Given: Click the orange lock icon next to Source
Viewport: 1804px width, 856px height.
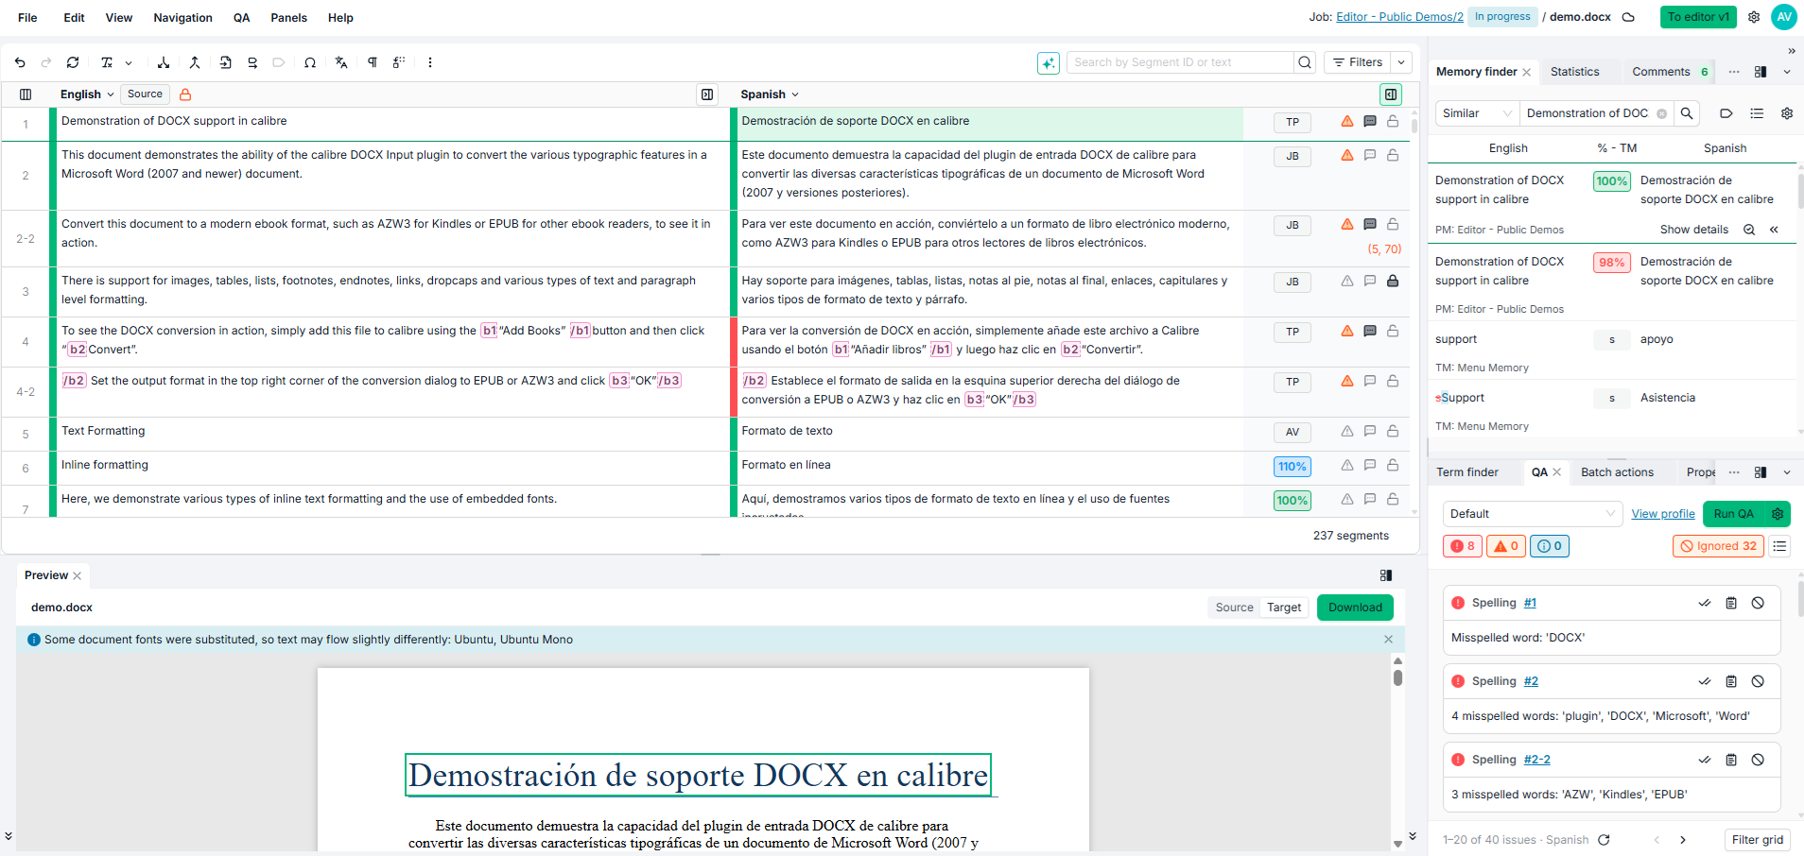Looking at the screenshot, I should [185, 94].
